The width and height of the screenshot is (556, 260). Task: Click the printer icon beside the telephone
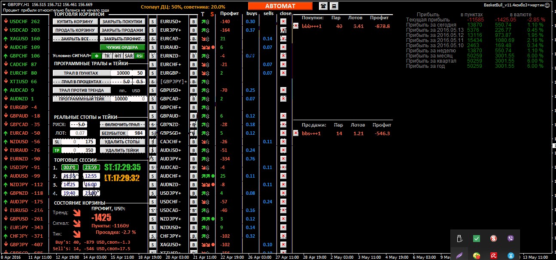click(x=334, y=6)
